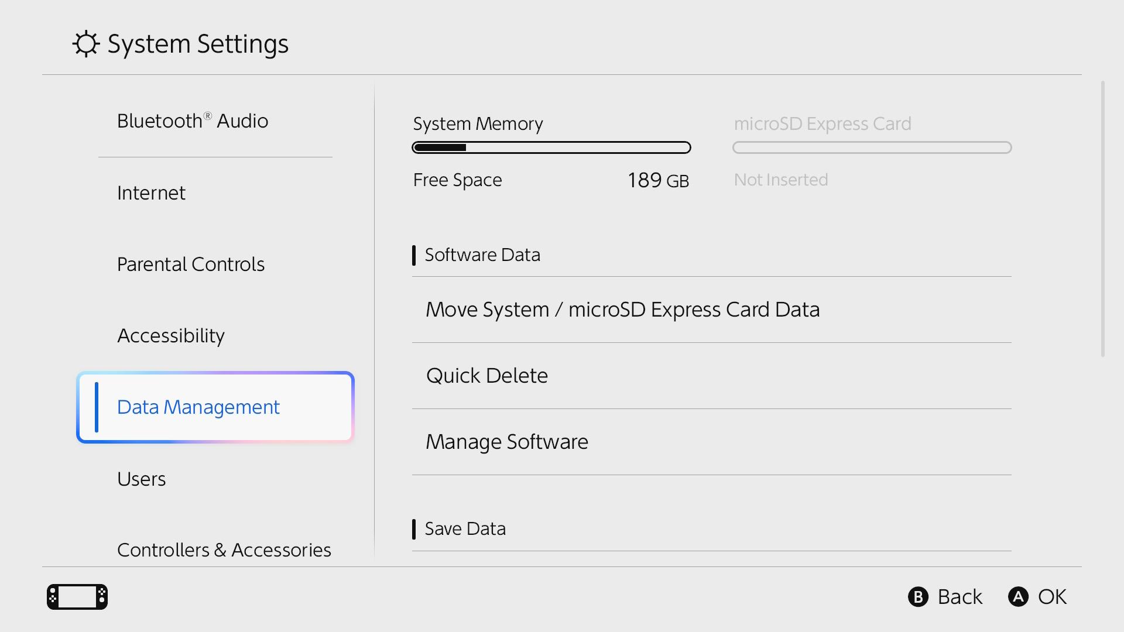The height and width of the screenshot is (632, 1124).
Task: Click the right-side scrollbar
Action: (1103, 219)
